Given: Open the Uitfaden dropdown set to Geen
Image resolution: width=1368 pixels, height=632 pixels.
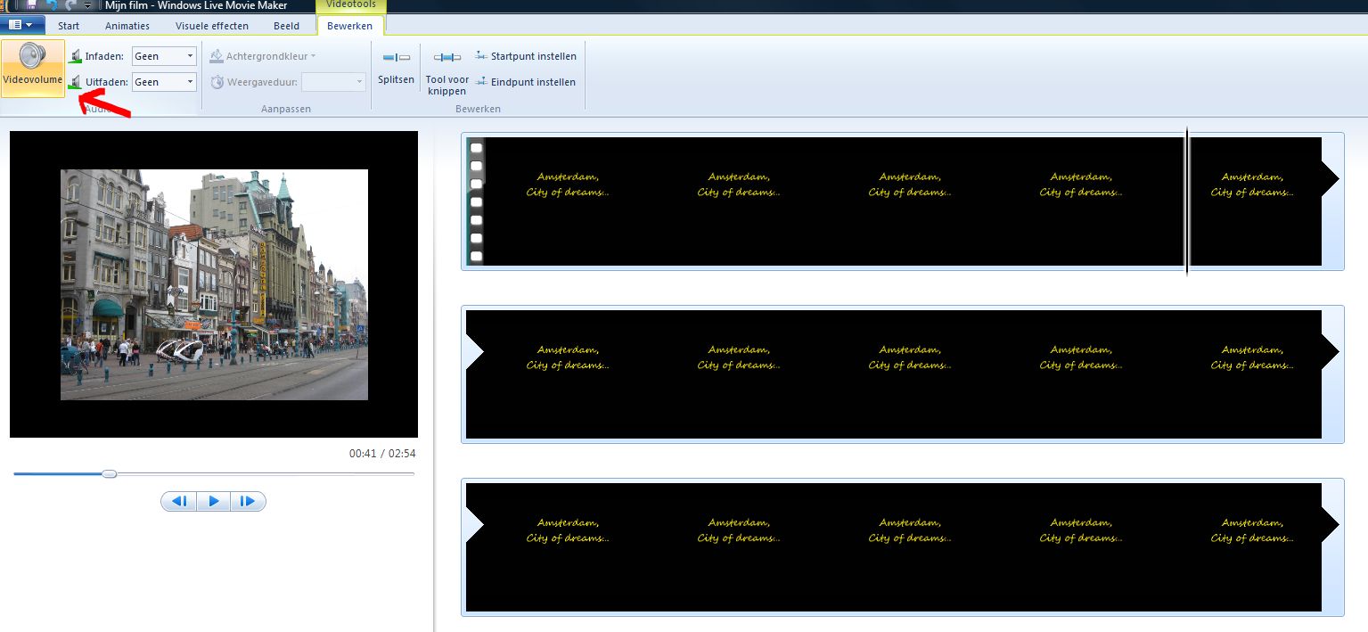Looking at the screenshot, I should tap(164, 82).
